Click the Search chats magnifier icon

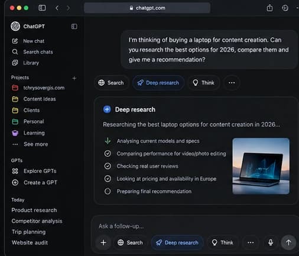point(15,52)
